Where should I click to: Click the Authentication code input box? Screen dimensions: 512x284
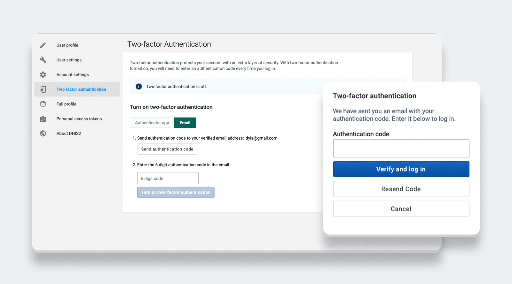pyautogui.click(x=401, y=148)
